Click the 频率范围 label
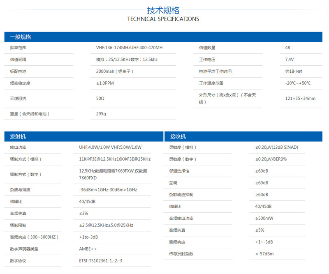The width and height of the screenshot is (329, 274). point(18,48)
